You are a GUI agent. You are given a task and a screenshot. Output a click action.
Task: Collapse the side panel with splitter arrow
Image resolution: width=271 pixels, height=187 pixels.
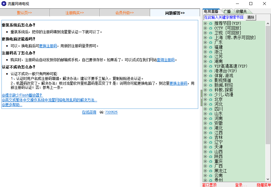point(201,98)
